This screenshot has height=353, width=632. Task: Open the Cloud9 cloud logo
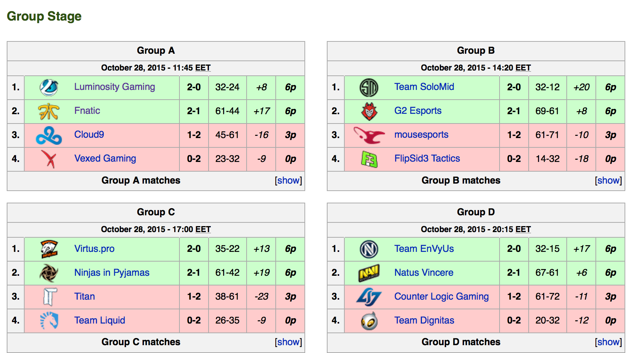pyautogui.click(x=49, y=135)
